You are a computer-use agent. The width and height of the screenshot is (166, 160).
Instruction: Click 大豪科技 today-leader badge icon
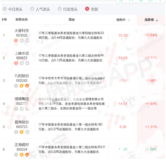16,40
